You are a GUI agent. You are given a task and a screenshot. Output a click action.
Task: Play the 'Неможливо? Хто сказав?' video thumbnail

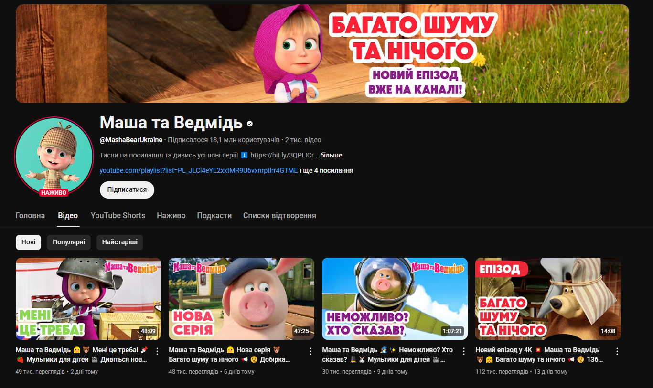pos(395,298)
